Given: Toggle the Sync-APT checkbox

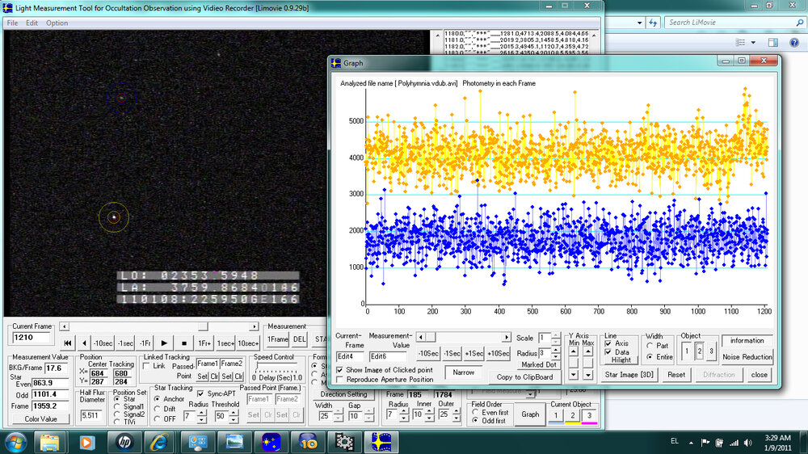Looking at the screenshot, I should click(x=201, y=393).
